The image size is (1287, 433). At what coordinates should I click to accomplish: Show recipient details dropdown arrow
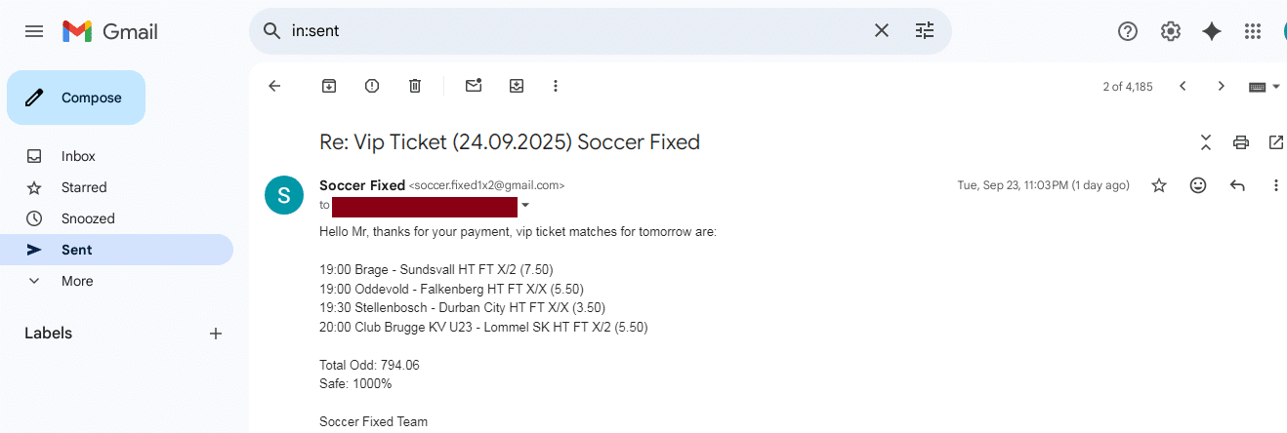click(x=525, y=206)
